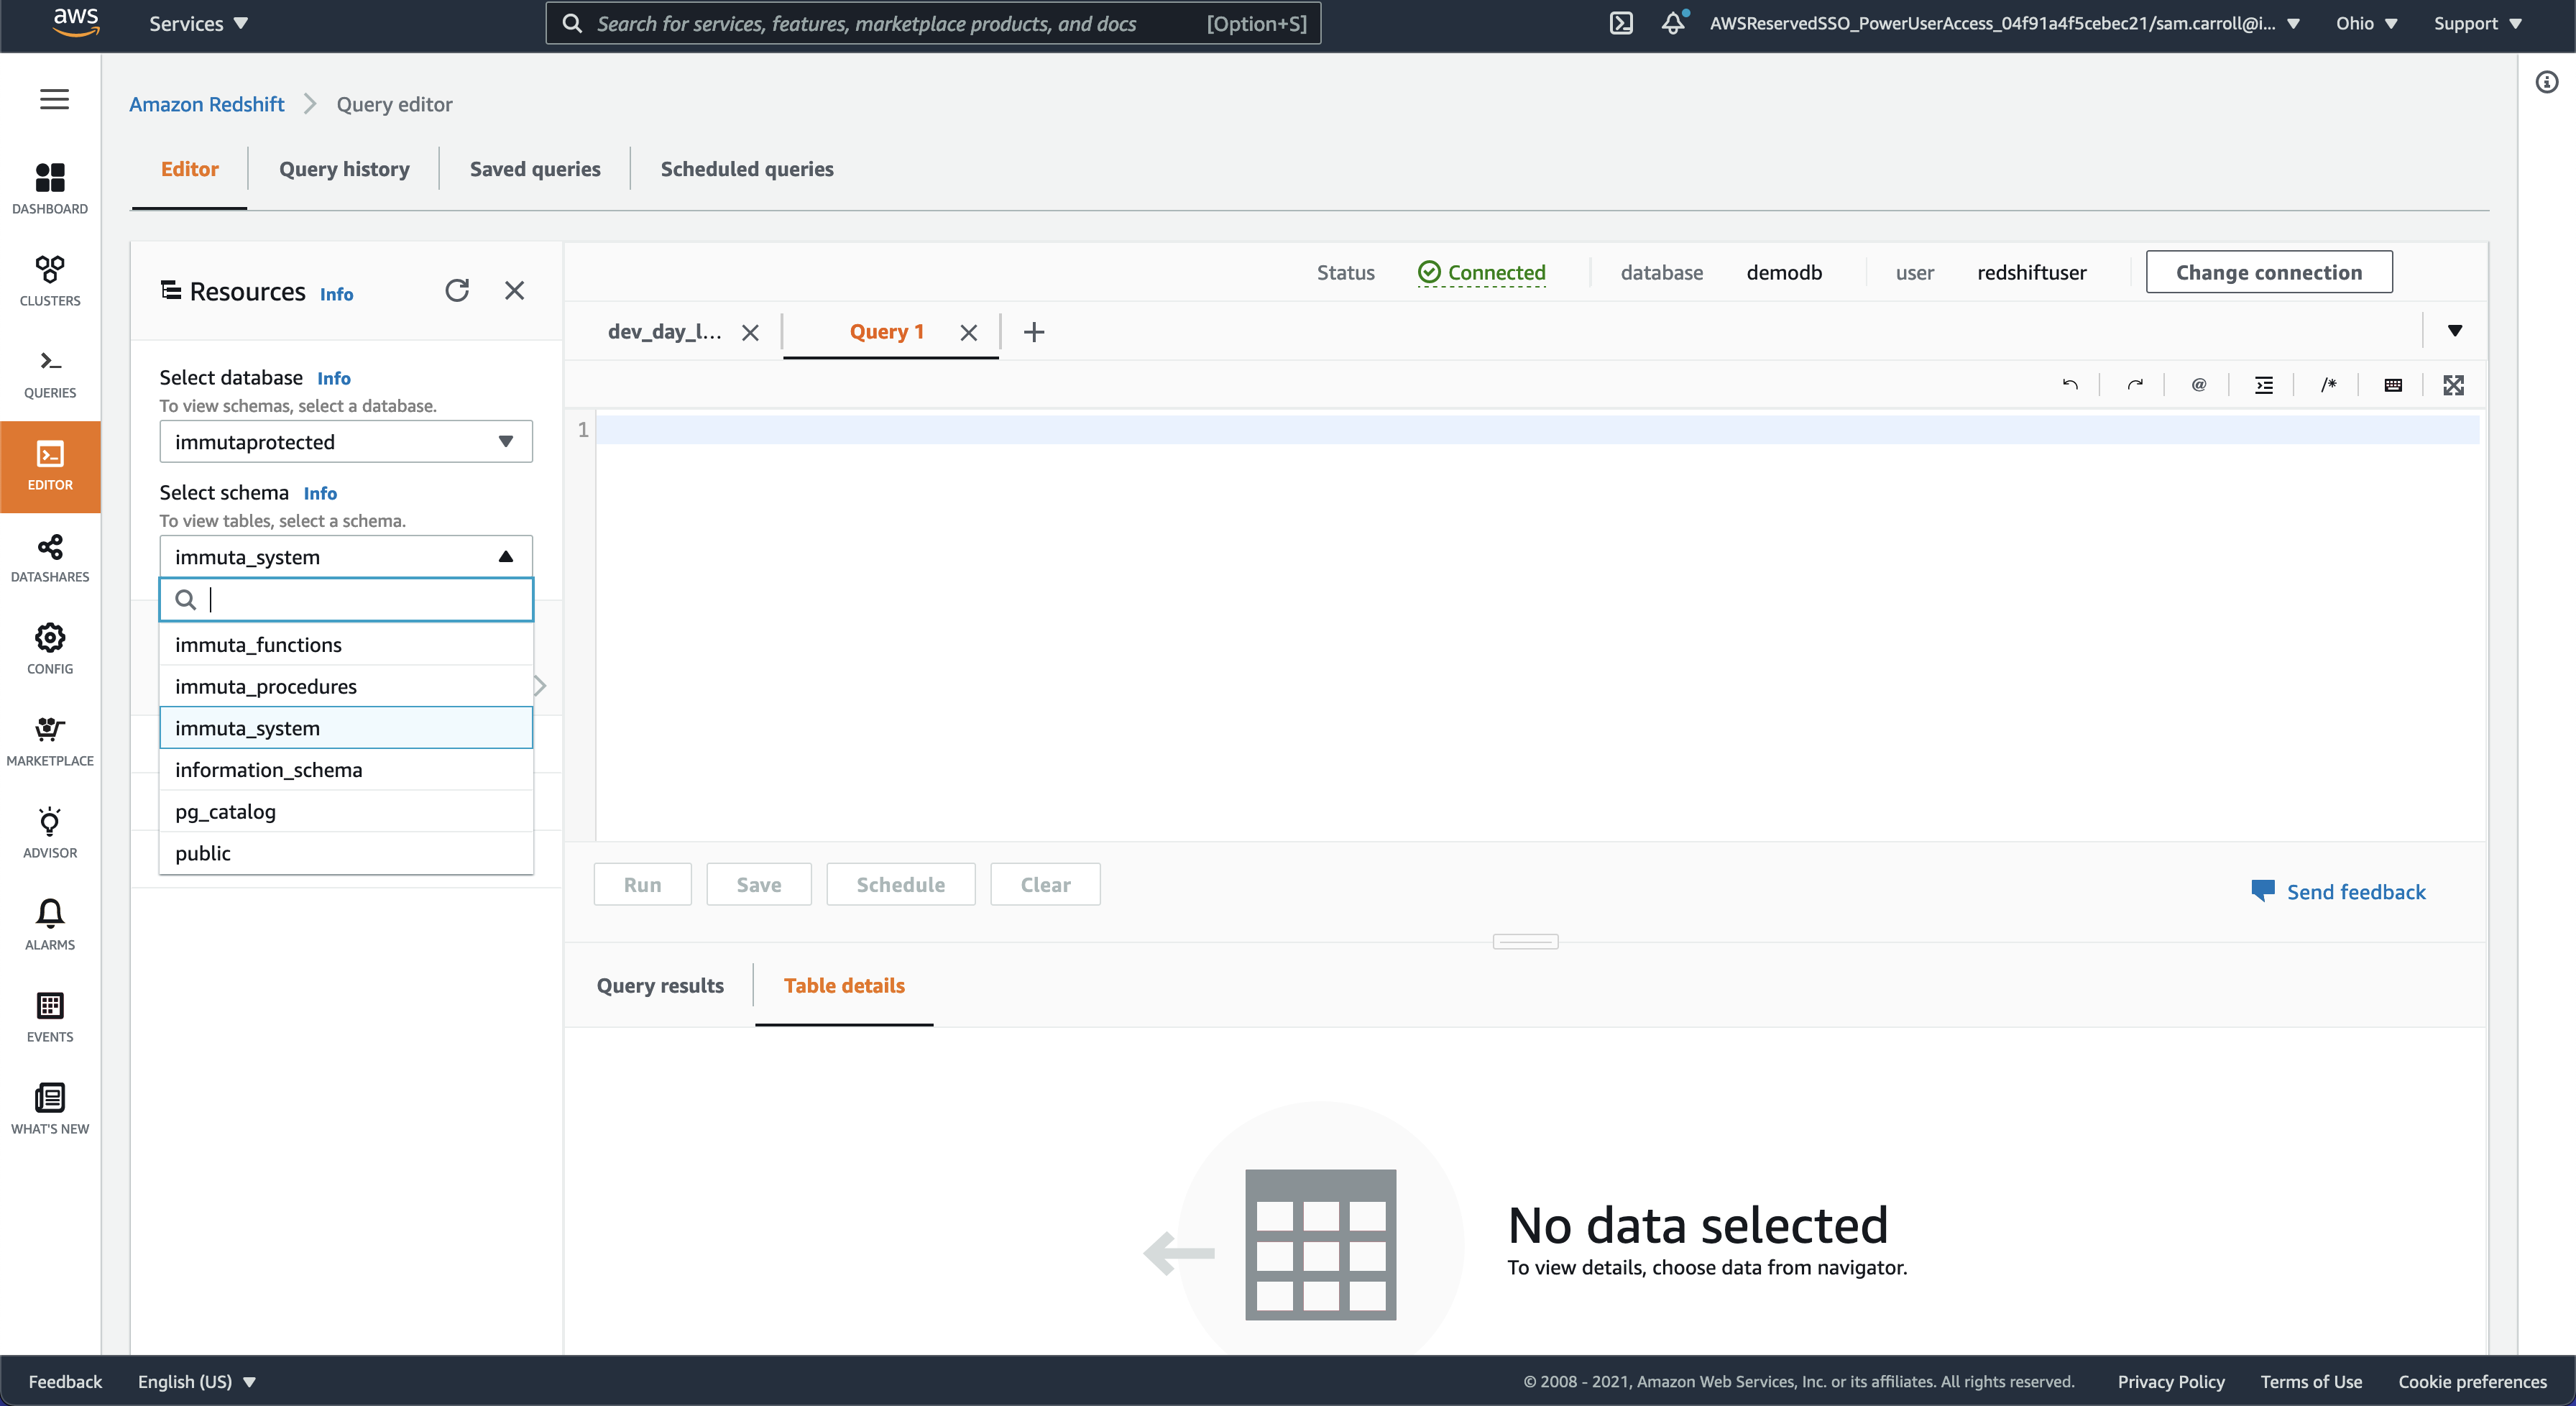Image resolution: width=2576 pixels, height=1406 pixels.
Task: Click the Save query button
Action: (759, 885)
